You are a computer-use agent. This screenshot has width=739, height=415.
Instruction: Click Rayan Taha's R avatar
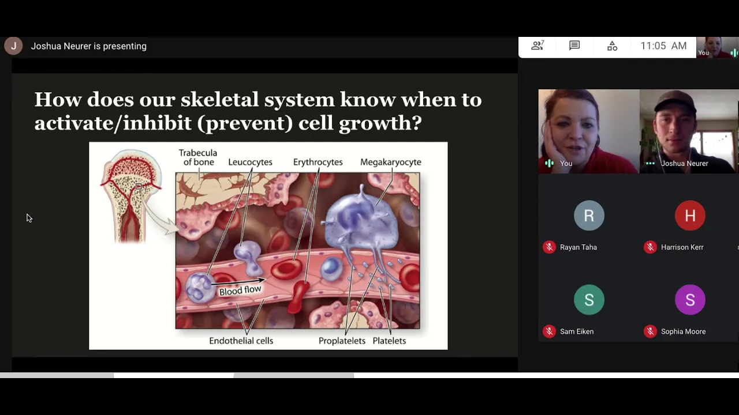[x=589, y=216]
